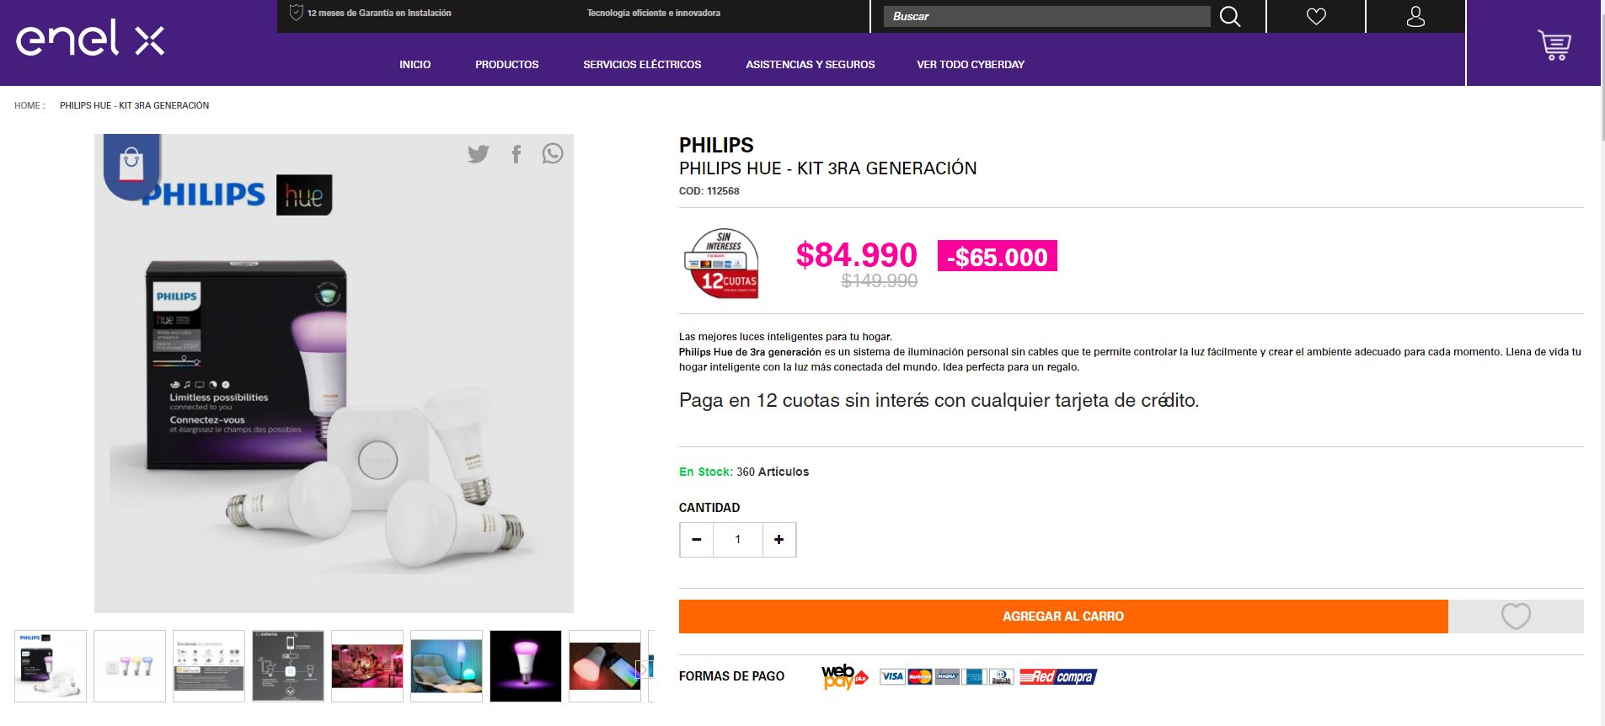Share product via WhatsApp
Image resolution: width=1605 pixels, height=726 pixels.
tap(553, 153)
